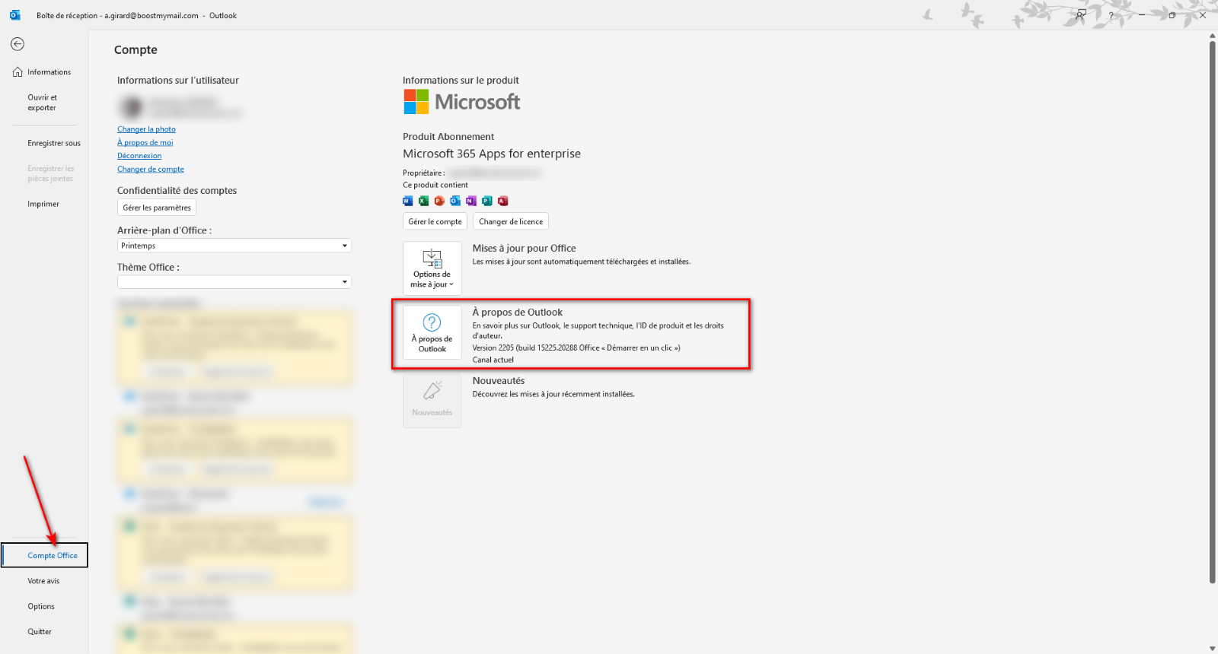Click the person icon in title bar
1218x654 pixels.
(x=1081, y=15)
